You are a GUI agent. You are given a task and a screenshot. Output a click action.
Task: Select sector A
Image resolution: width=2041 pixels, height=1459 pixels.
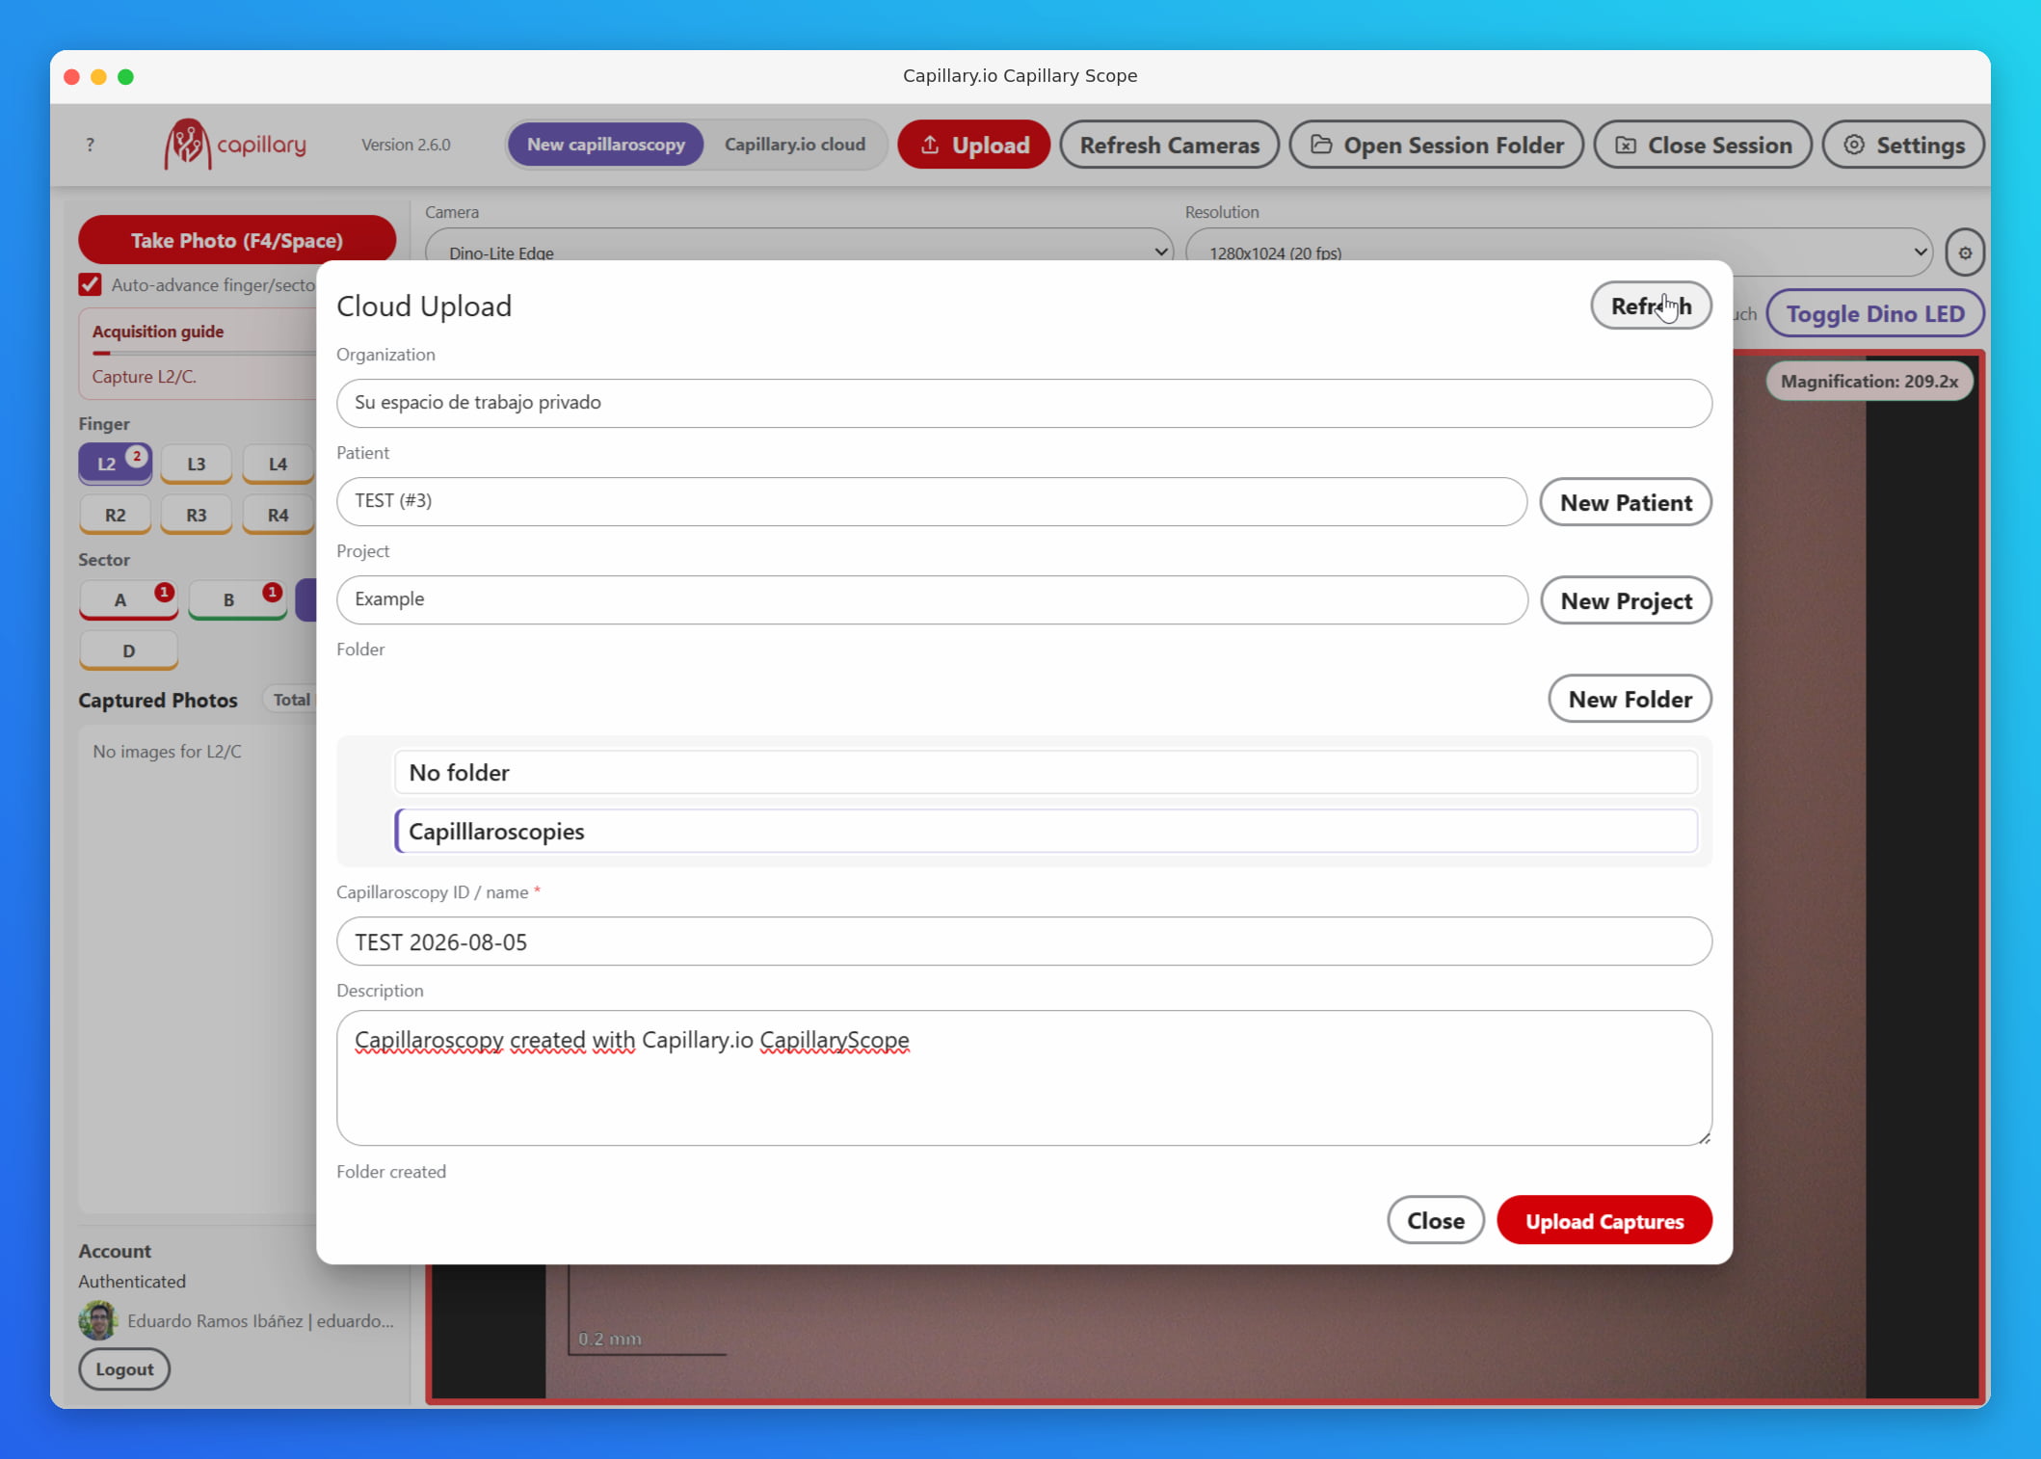[128, 599]
